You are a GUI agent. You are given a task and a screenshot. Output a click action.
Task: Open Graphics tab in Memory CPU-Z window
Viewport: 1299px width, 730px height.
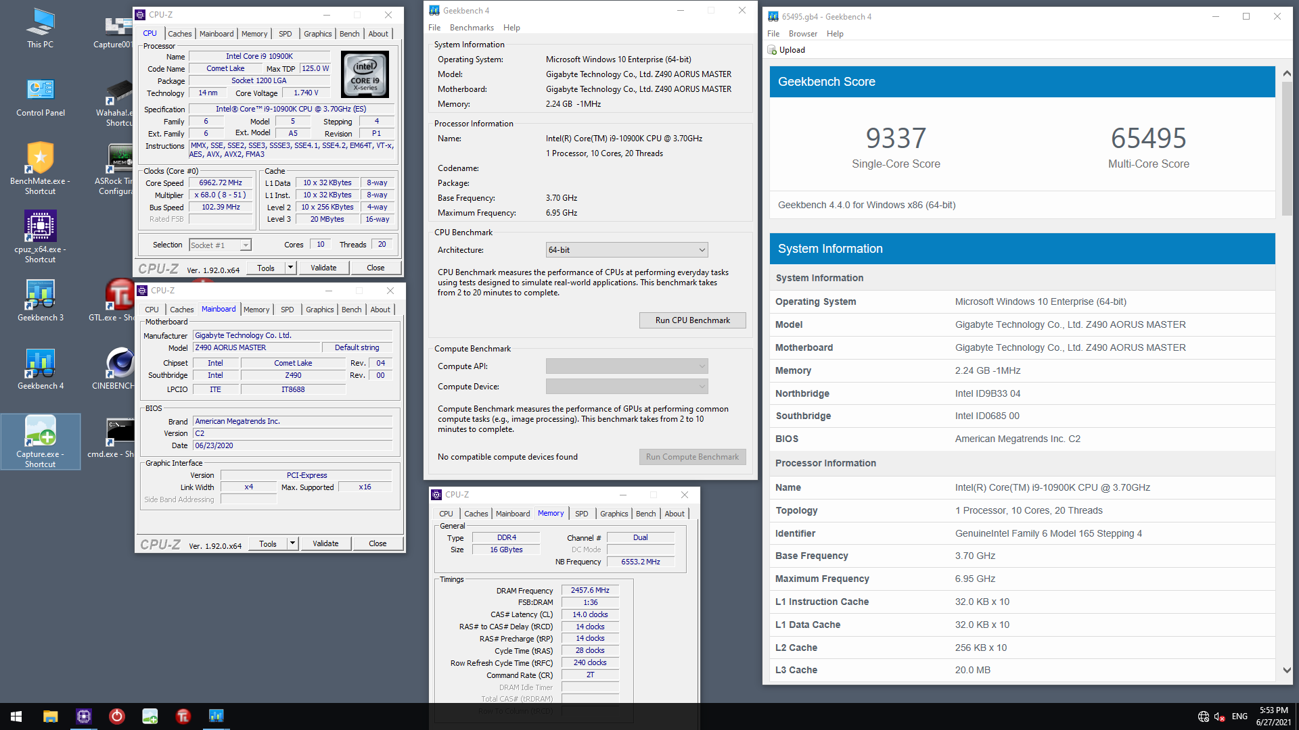(x=614, y=514)
